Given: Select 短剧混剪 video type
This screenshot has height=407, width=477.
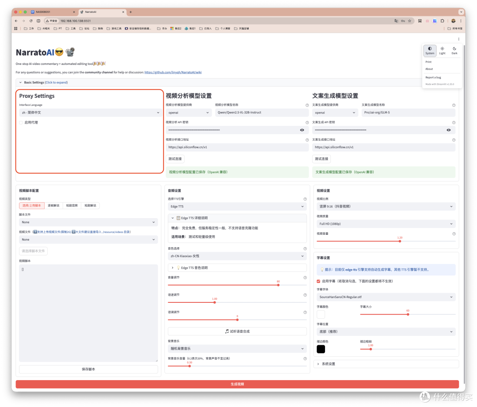Looking at the screenshot, I should coord(72,206).
